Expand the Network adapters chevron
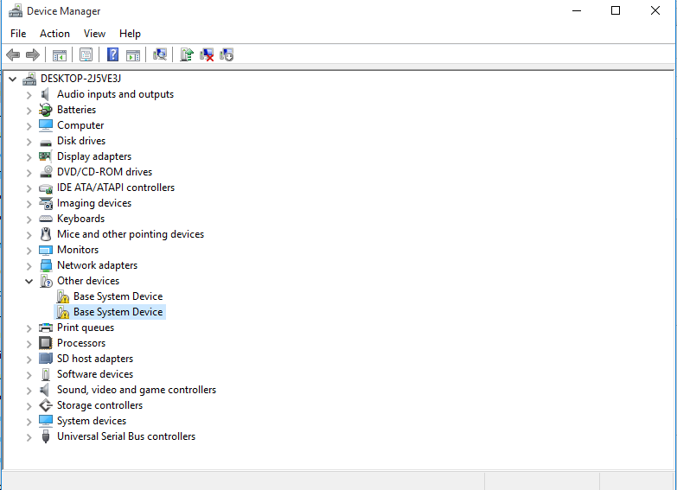This screenshot has height=490, width=677. coord(29,266)
